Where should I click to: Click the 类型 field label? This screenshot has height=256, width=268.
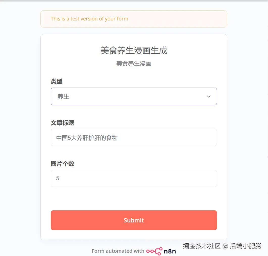[57, 81]
